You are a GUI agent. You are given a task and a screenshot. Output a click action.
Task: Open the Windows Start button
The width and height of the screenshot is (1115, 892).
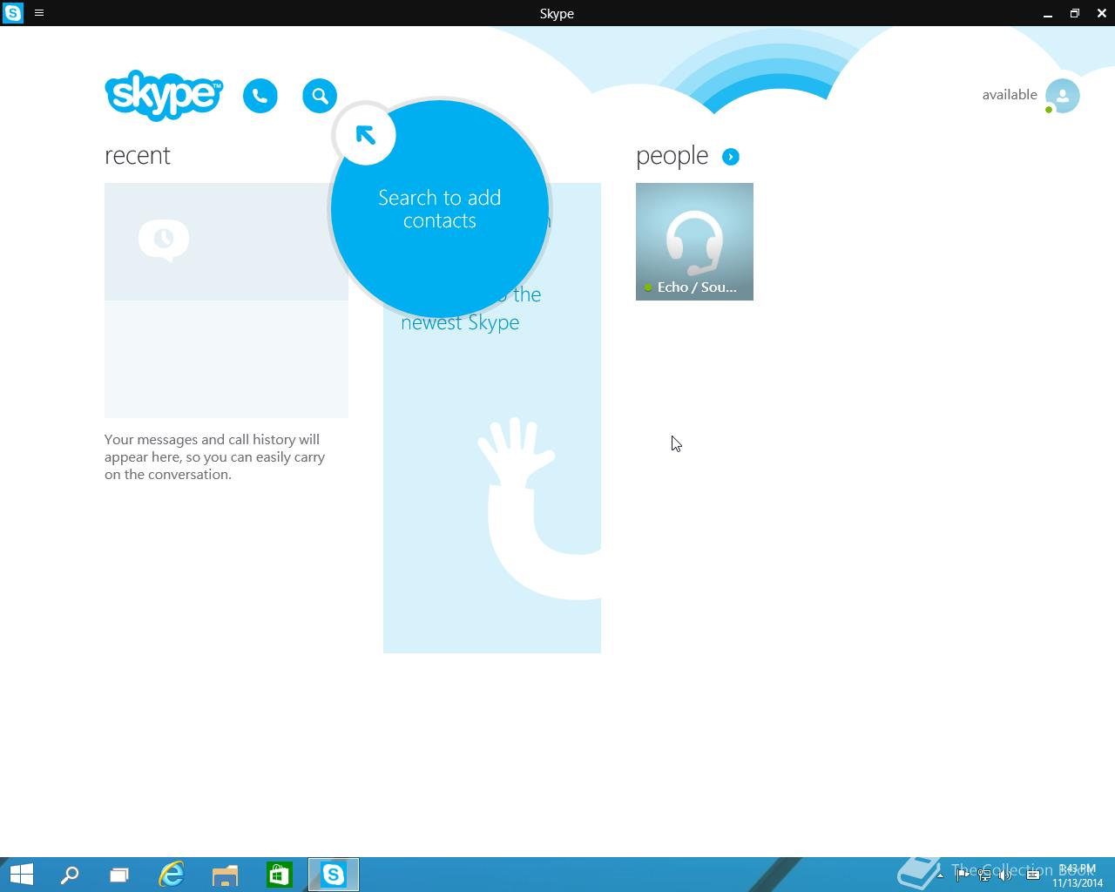[x=21, y=875]
